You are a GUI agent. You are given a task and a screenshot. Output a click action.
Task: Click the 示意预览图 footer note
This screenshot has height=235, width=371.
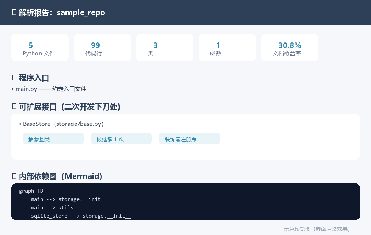click(317, 229)
